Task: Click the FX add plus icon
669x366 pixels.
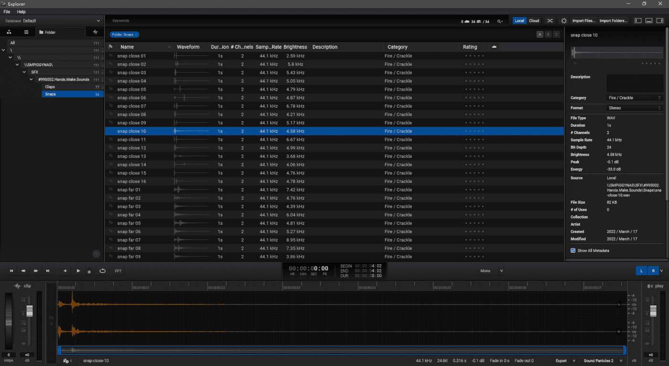Action: [51, 324]
